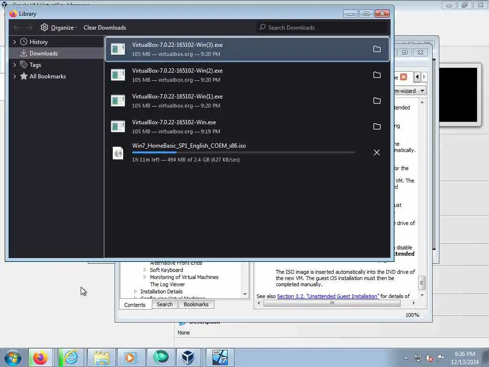This screenshot has width=489, height=367.
Task: Open the green orb app on taskbar
Action: tap(161, 357)
